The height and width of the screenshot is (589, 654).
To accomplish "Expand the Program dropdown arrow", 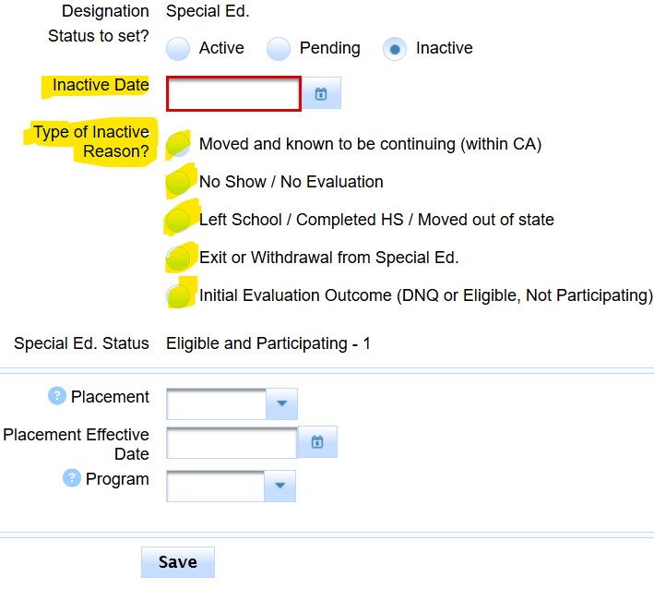I will click(x=280, y=486).
